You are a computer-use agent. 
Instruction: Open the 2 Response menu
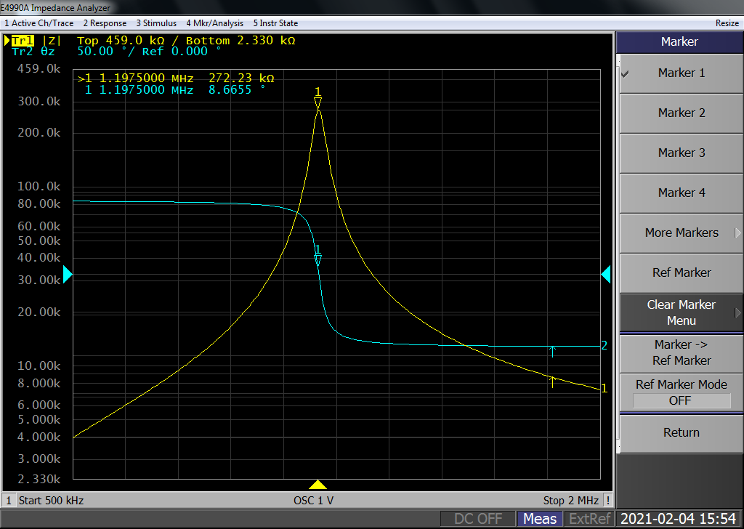(x=105, y=23)
